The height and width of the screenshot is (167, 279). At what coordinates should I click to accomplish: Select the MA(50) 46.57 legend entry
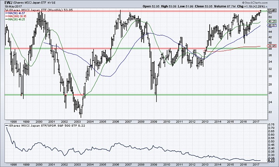tap(15, 13)
